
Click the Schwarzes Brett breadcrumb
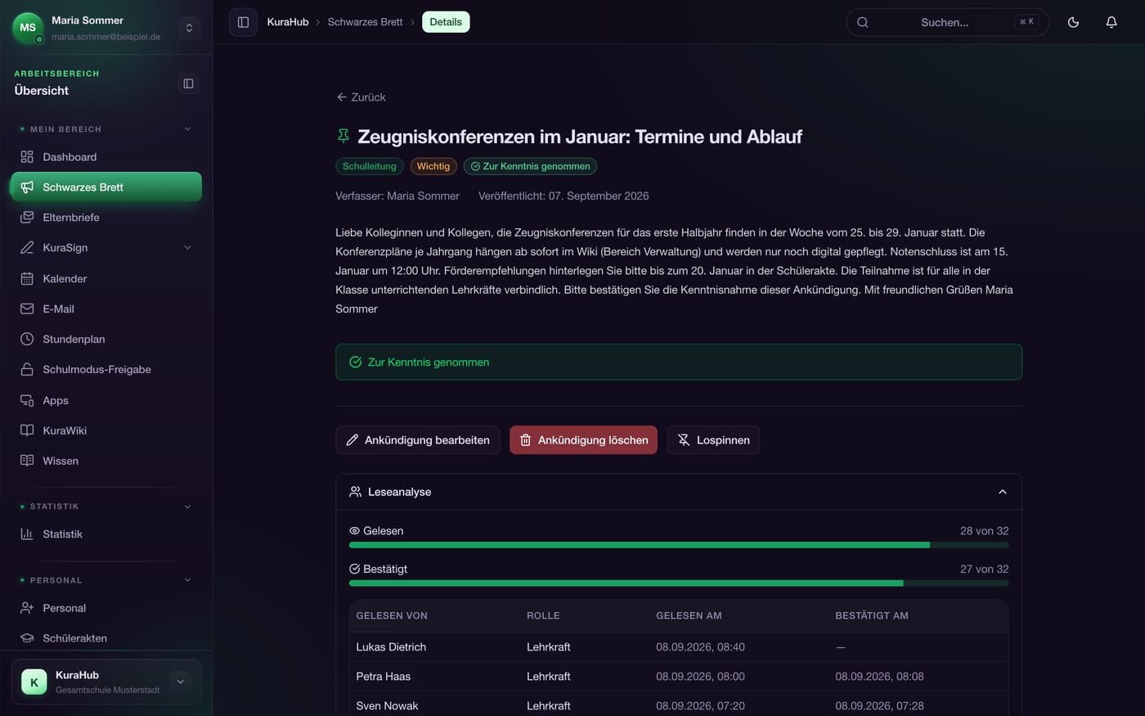(x=365, y=22)
